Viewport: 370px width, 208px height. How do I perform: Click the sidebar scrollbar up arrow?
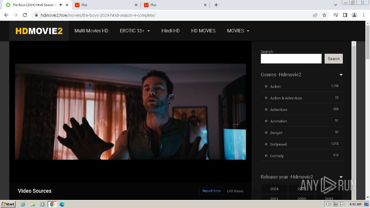coord(353,43)
